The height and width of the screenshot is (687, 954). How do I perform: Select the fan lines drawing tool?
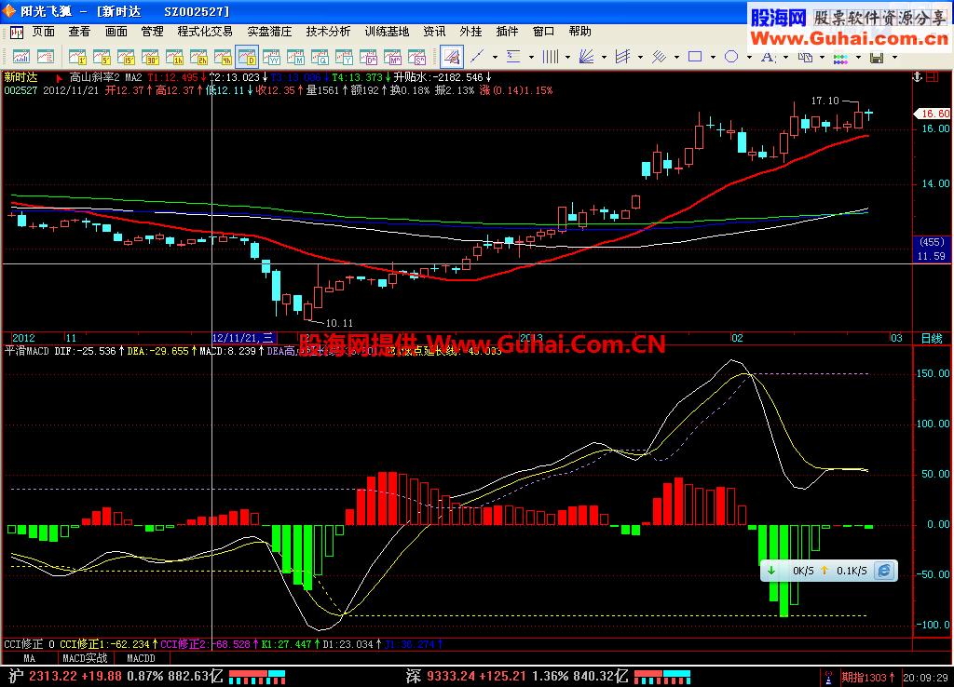click(x=587, y=58)
